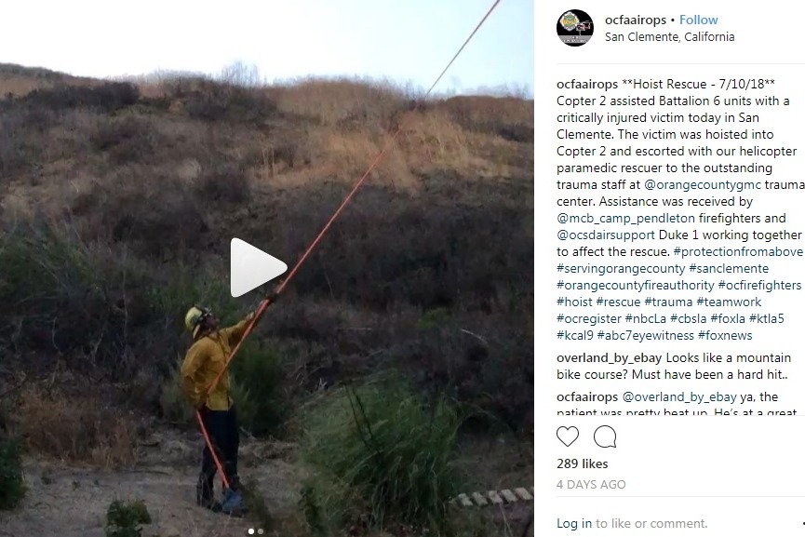Open the @mcb_camp_pendleton mention
This screenshot has height=537, width=805.
[x=625, y=218]
